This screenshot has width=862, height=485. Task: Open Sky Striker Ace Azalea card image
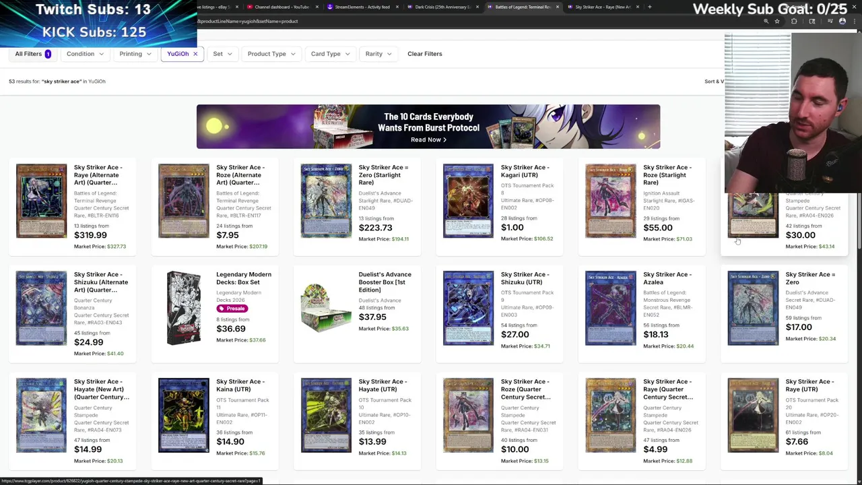pos(611,308)
